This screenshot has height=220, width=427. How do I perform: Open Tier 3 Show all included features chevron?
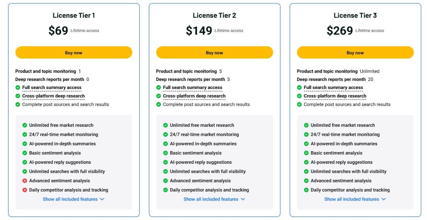pyautogui.click(x=384, y=199)
